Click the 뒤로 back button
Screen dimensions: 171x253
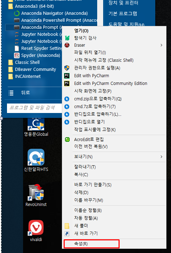tap(26, 93)
